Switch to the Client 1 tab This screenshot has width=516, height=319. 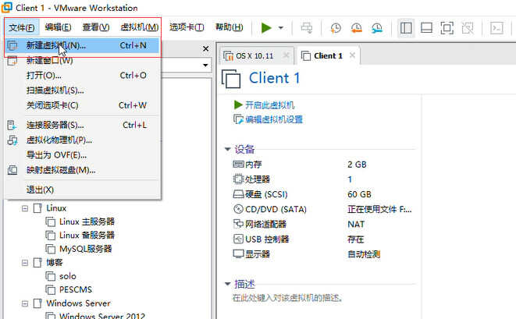click(x=328, y=56)
